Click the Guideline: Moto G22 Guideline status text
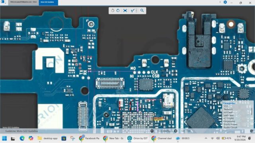 [22, 131]
